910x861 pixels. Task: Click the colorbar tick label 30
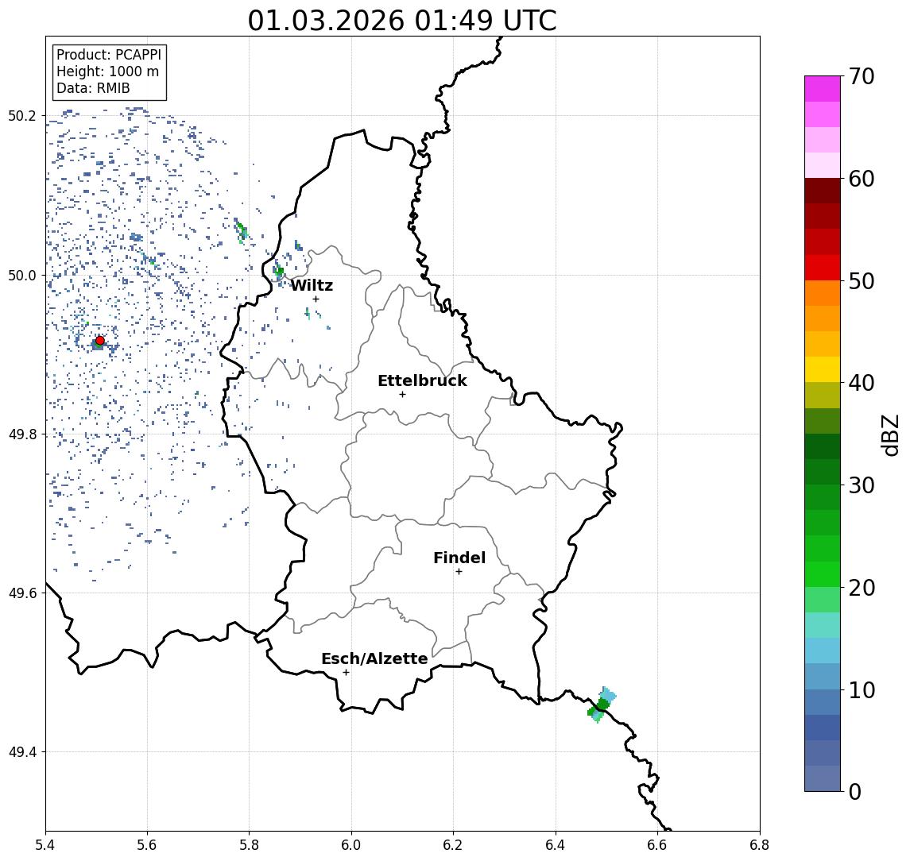pos(862,485)
